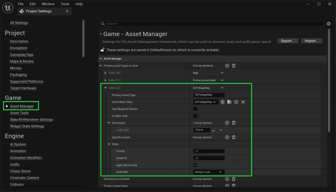Check the Is Editor Only box

tap(195, 116)
